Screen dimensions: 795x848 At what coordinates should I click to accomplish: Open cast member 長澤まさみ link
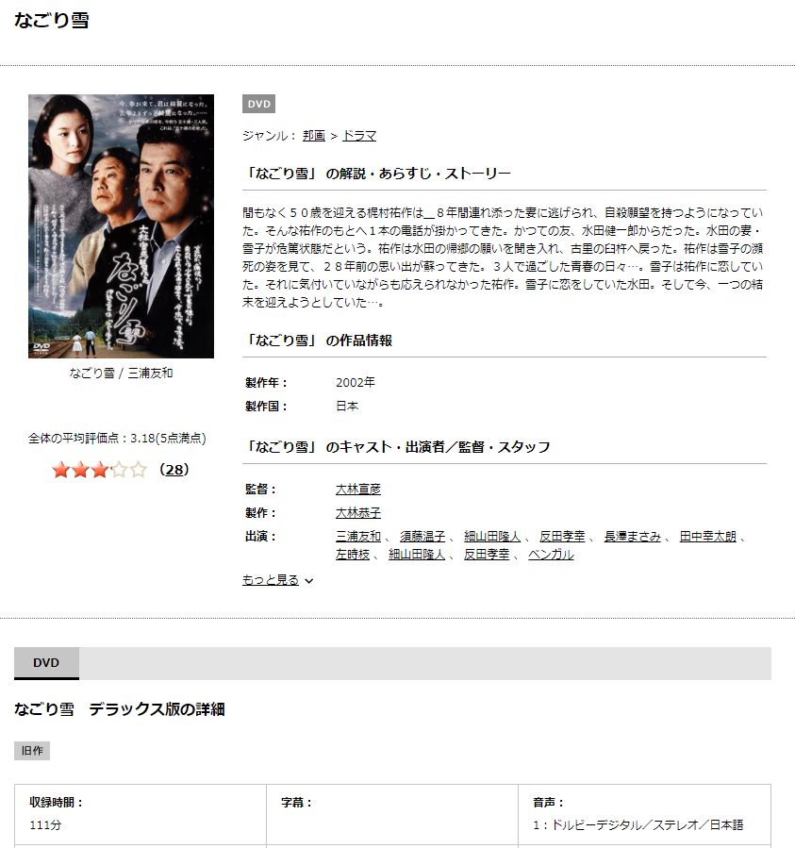[x=632, y=537]
